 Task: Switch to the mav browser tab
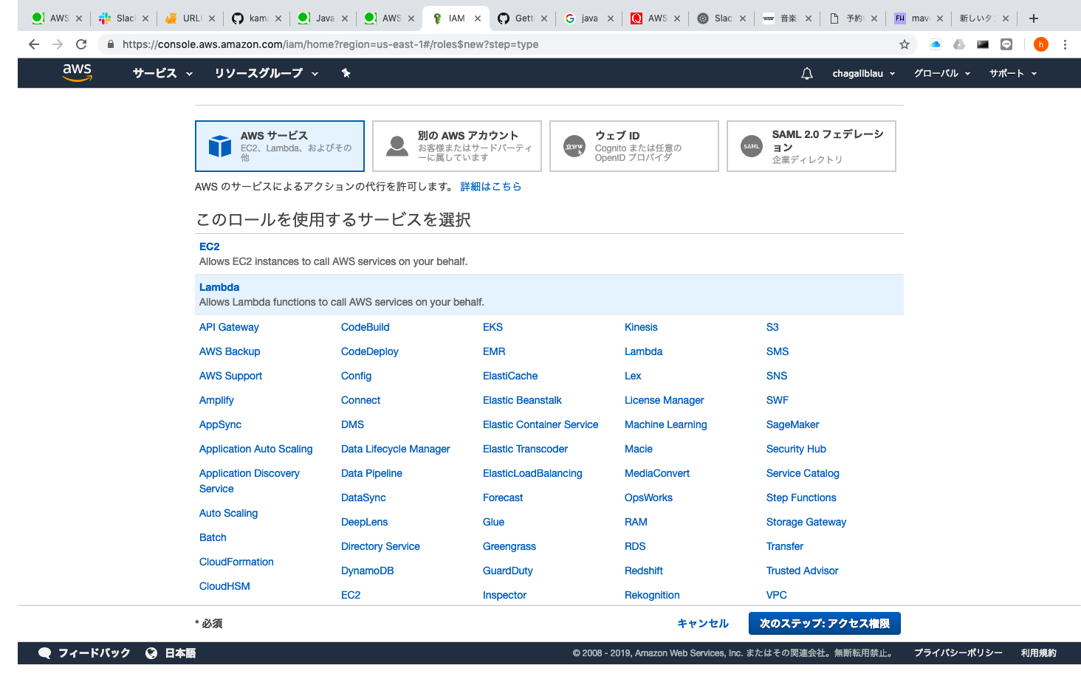pos(919,18)
